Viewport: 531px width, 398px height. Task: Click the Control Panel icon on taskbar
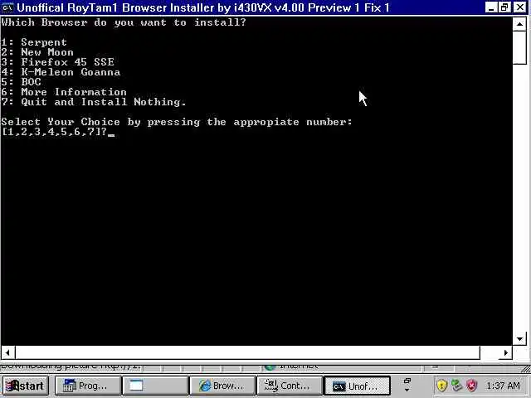click(x=271, y=386)
